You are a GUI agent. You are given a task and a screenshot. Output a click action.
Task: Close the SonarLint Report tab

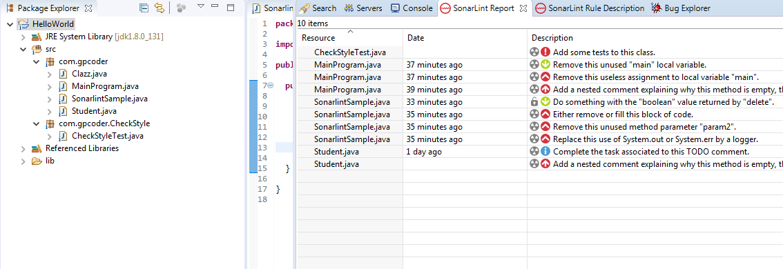click(x=523, y=8)
